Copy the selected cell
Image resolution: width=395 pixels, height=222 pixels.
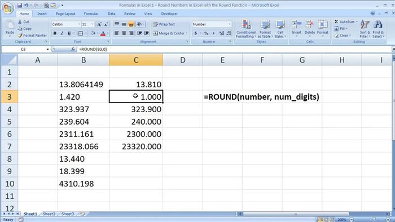(25, 29)
